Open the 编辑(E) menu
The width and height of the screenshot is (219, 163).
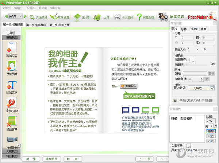pos(19,8)
